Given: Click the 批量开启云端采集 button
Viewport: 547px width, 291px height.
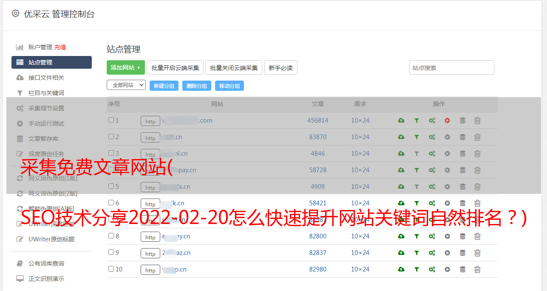Looking at the screenshot, I should click(x=175, y=67).
